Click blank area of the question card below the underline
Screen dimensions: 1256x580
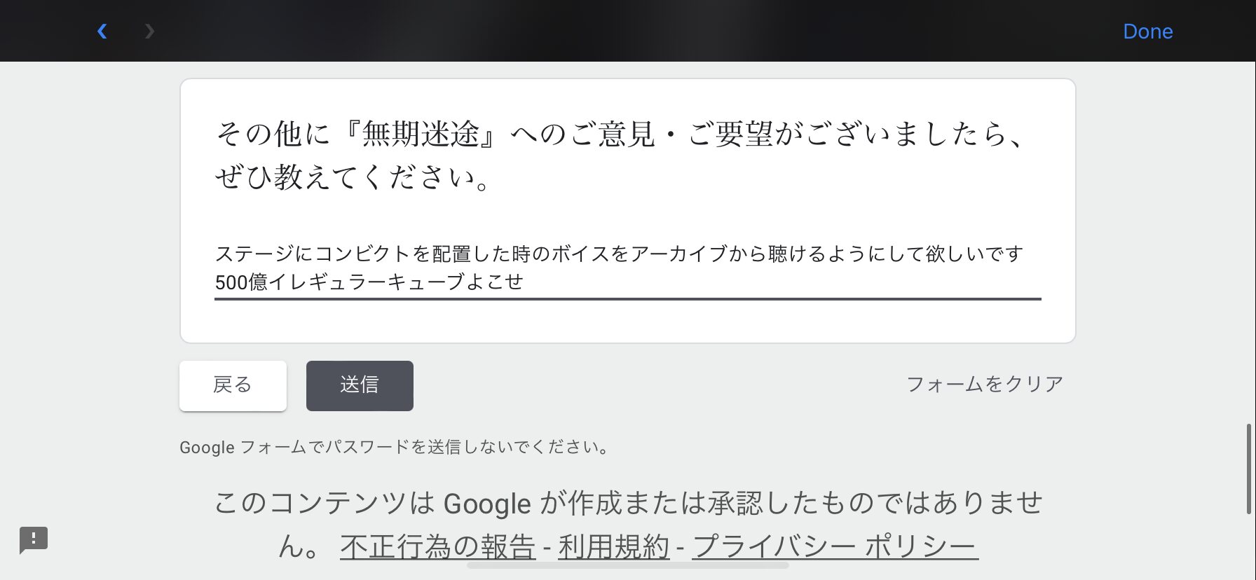628,322
